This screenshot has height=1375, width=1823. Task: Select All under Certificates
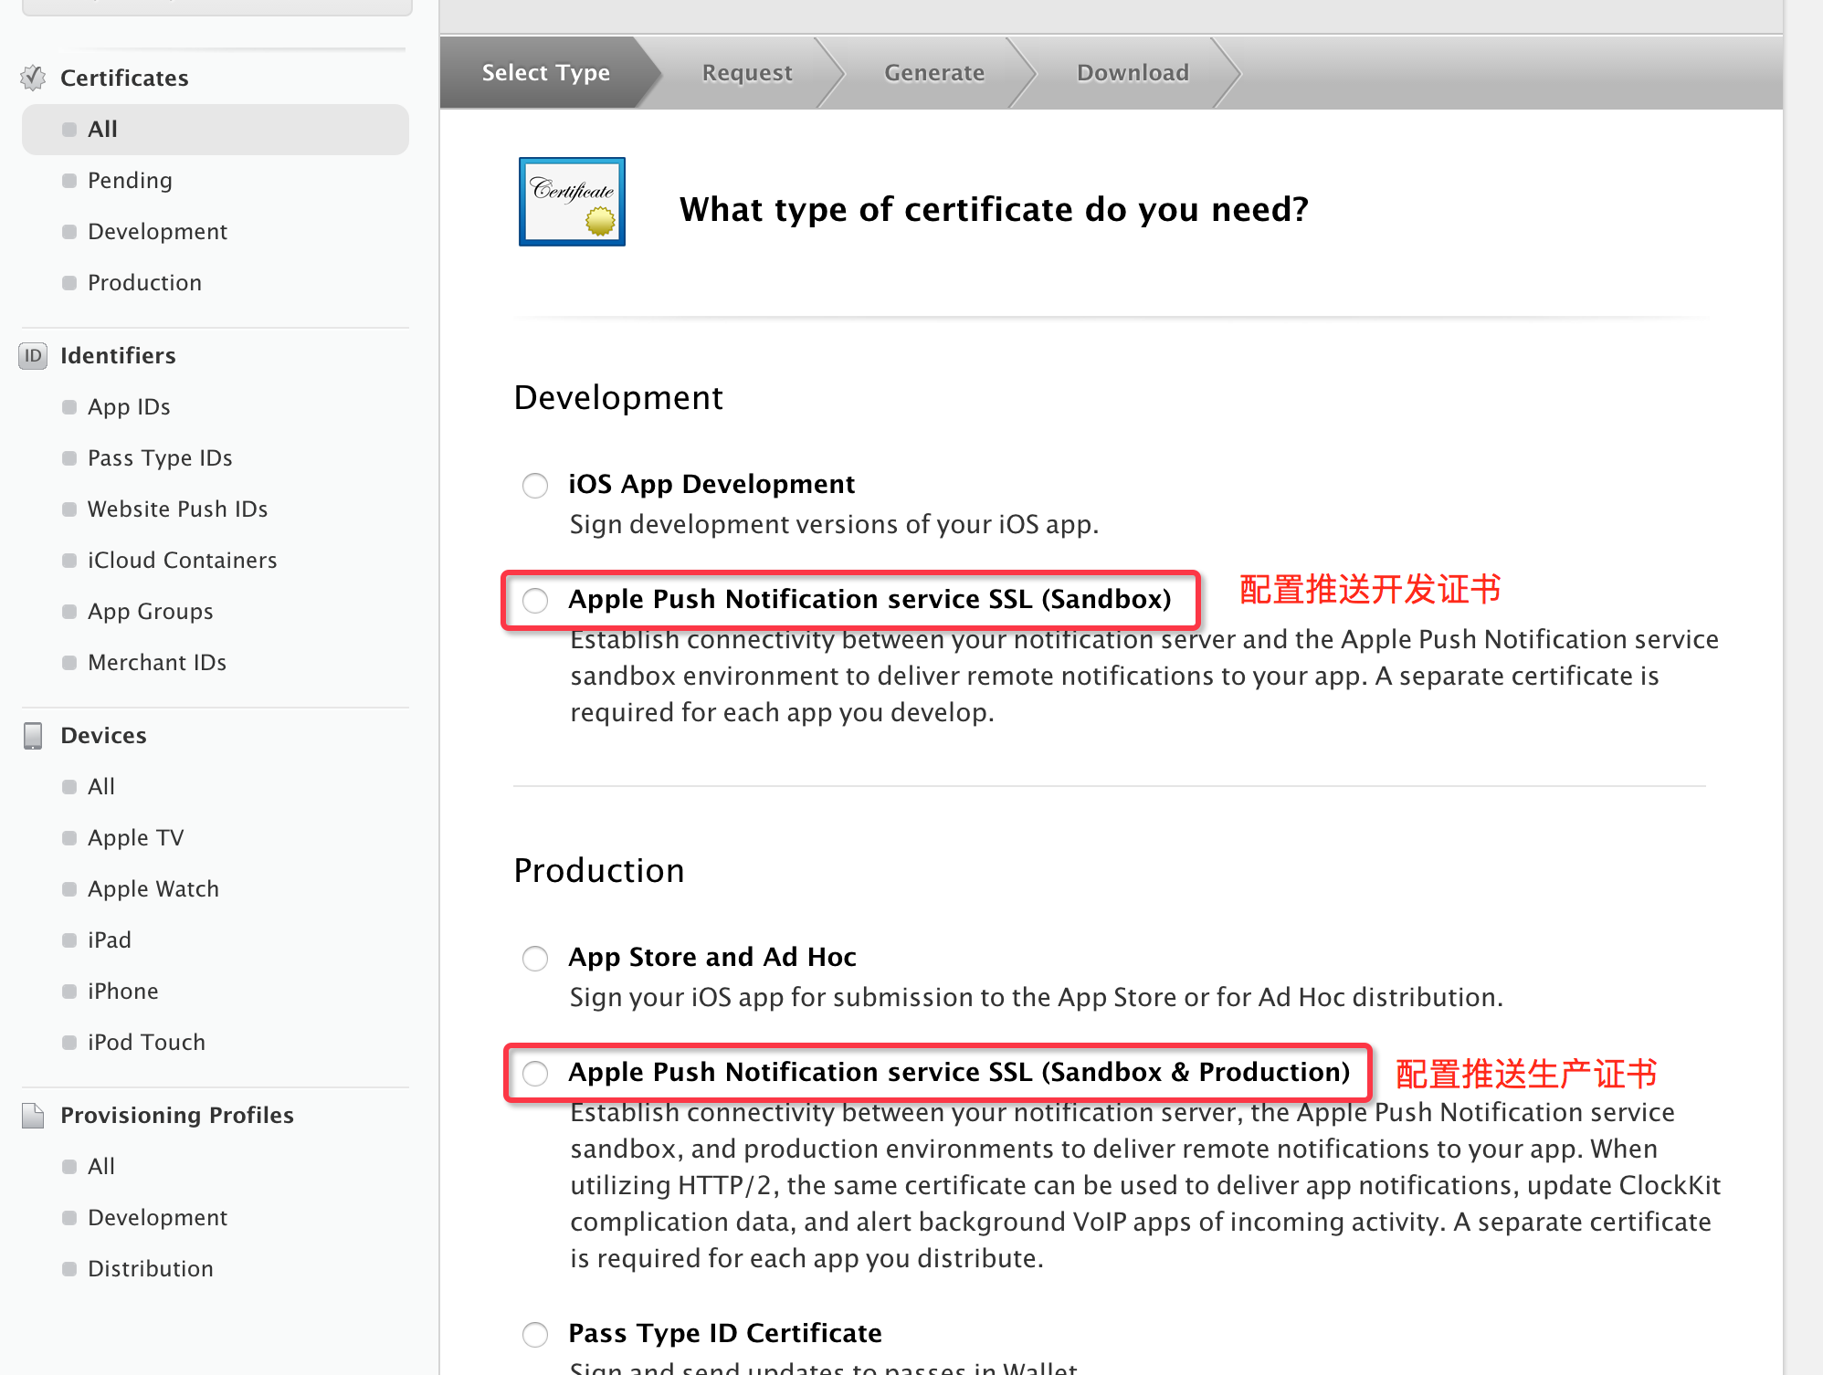[102, 130]
